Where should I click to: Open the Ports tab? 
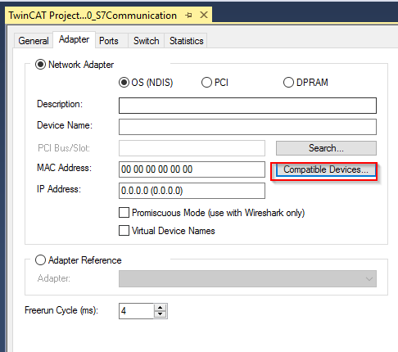109,41
